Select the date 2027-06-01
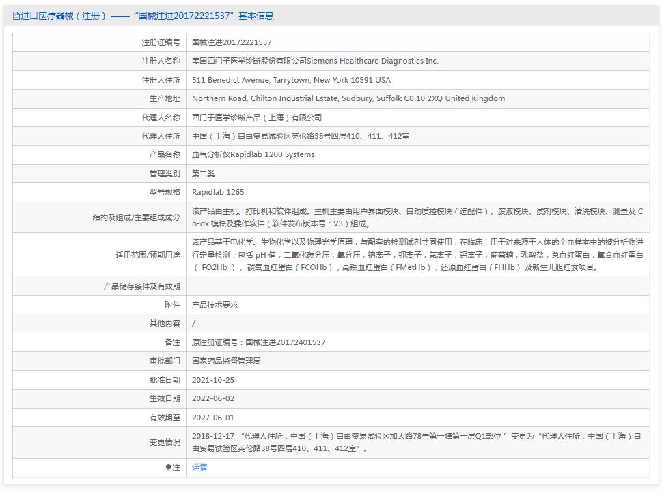Image resolution: width=662 pixels, height=492 pixels. point(212,418)
